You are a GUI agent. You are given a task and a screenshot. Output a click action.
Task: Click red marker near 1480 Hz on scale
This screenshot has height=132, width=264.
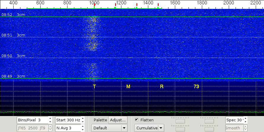pyautogui.click(x=158, y=4)
